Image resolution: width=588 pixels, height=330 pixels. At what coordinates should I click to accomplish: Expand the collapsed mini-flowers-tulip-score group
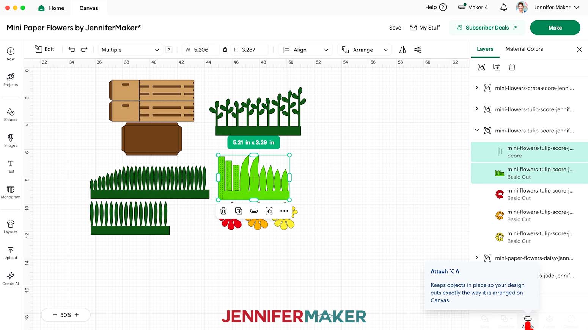click(x=477, y=109)
